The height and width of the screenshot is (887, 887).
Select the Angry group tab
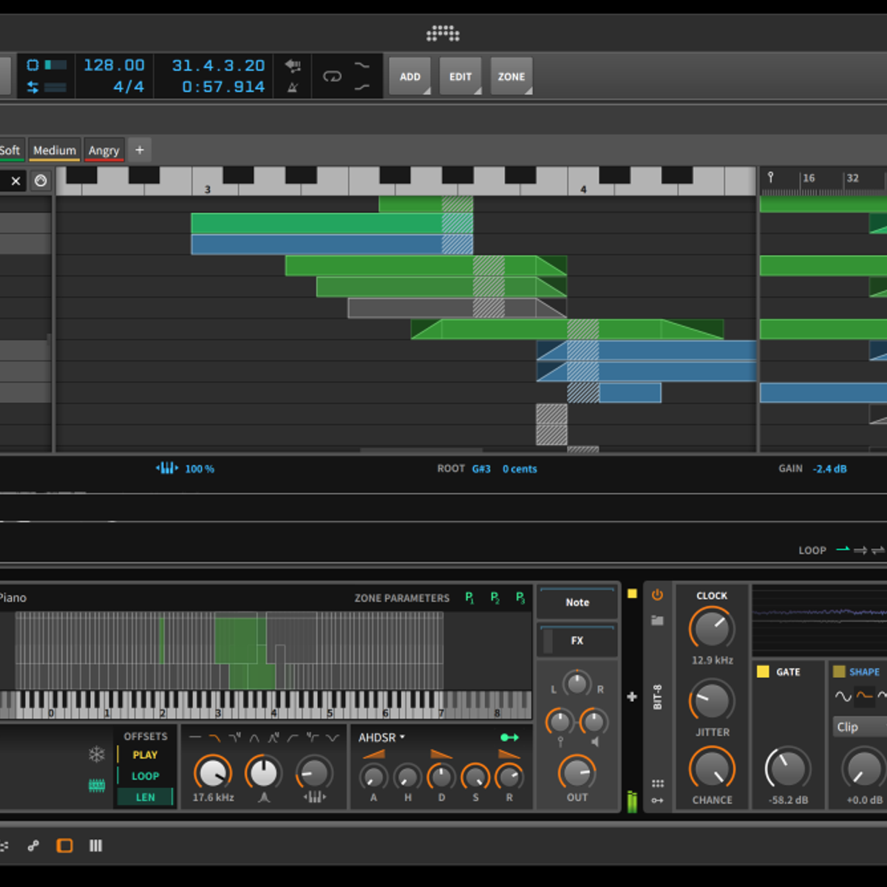[x=103, y=150]
